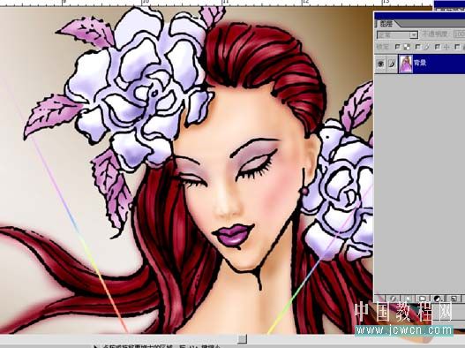
Task: Enable the lock all checkbox
Action: click(457, 47)
